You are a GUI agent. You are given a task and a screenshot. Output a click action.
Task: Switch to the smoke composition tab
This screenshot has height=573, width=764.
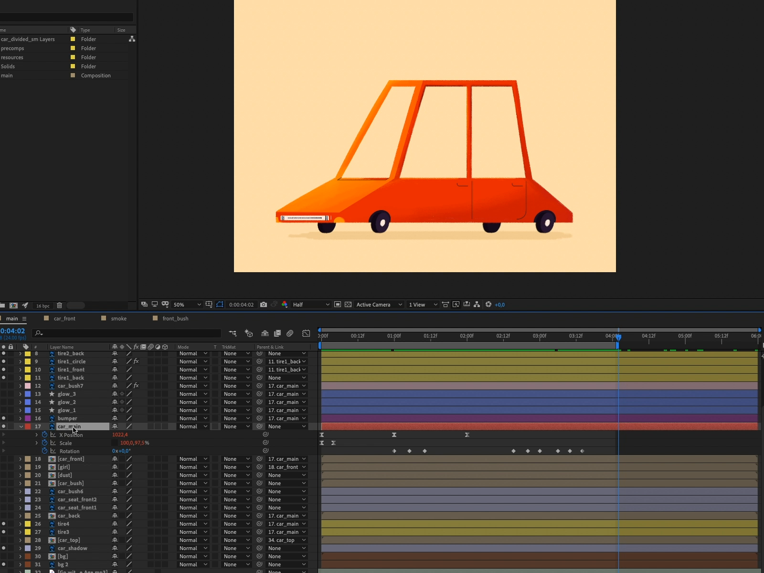pos(118,318)
